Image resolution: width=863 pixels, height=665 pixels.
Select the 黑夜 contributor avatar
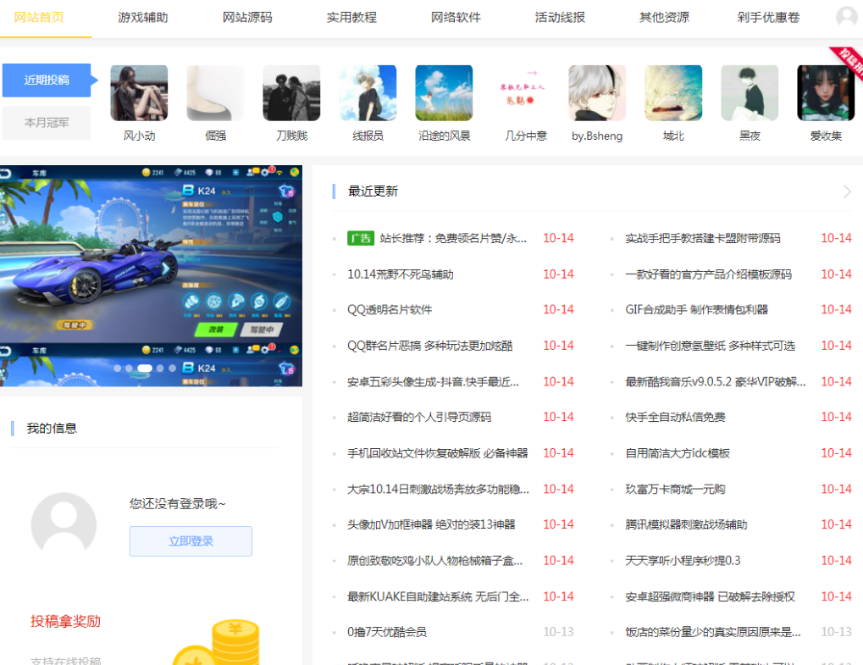pos(749,91)
